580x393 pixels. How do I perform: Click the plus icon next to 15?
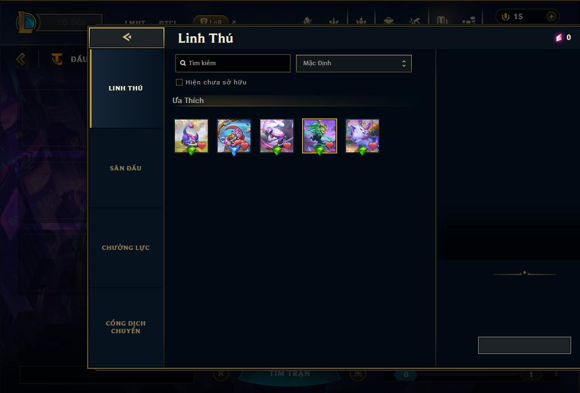click(551, 16)
